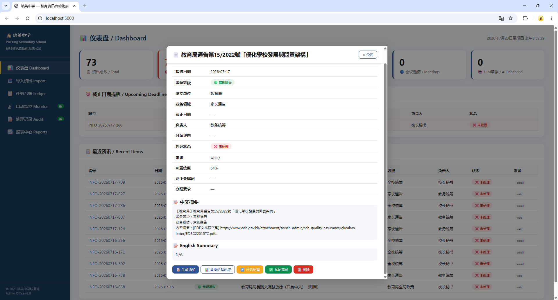Open 报表中心 Reports in sidebar
Image resolution: width=558 pixels, height=300 pixels.
click(x=35, y=132)
